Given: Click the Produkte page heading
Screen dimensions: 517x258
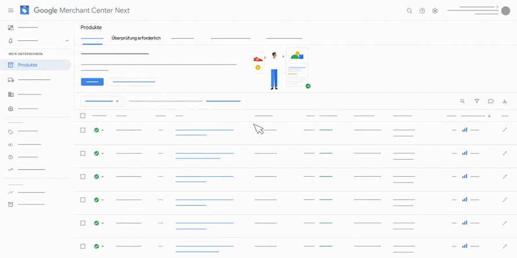Looking at the screenshot, I should (x=91, y=28).
